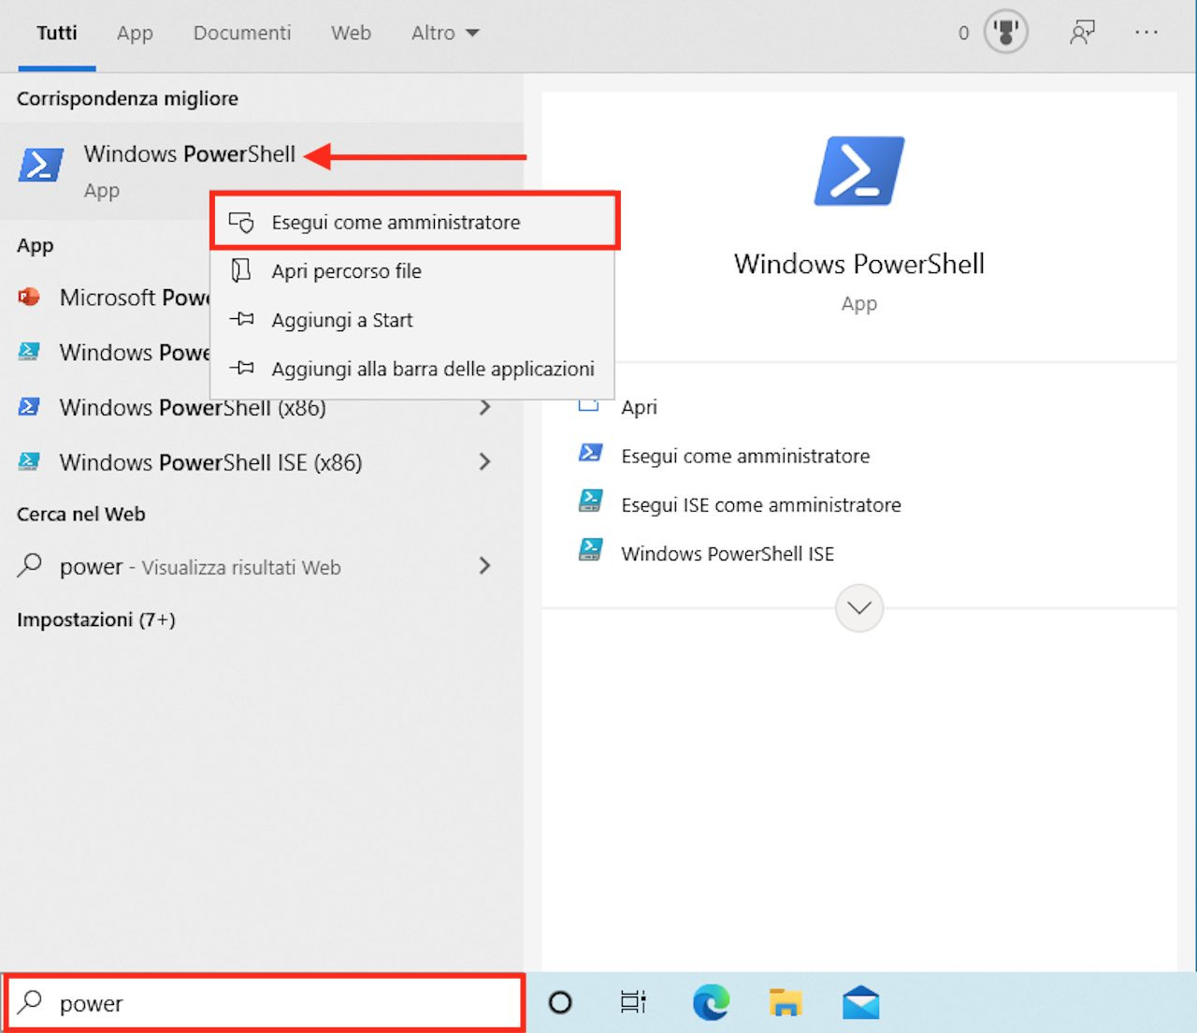Expand the Altro filter dropdown
This screenshot has width=1197, height=1033.
[x=445, y=33]
